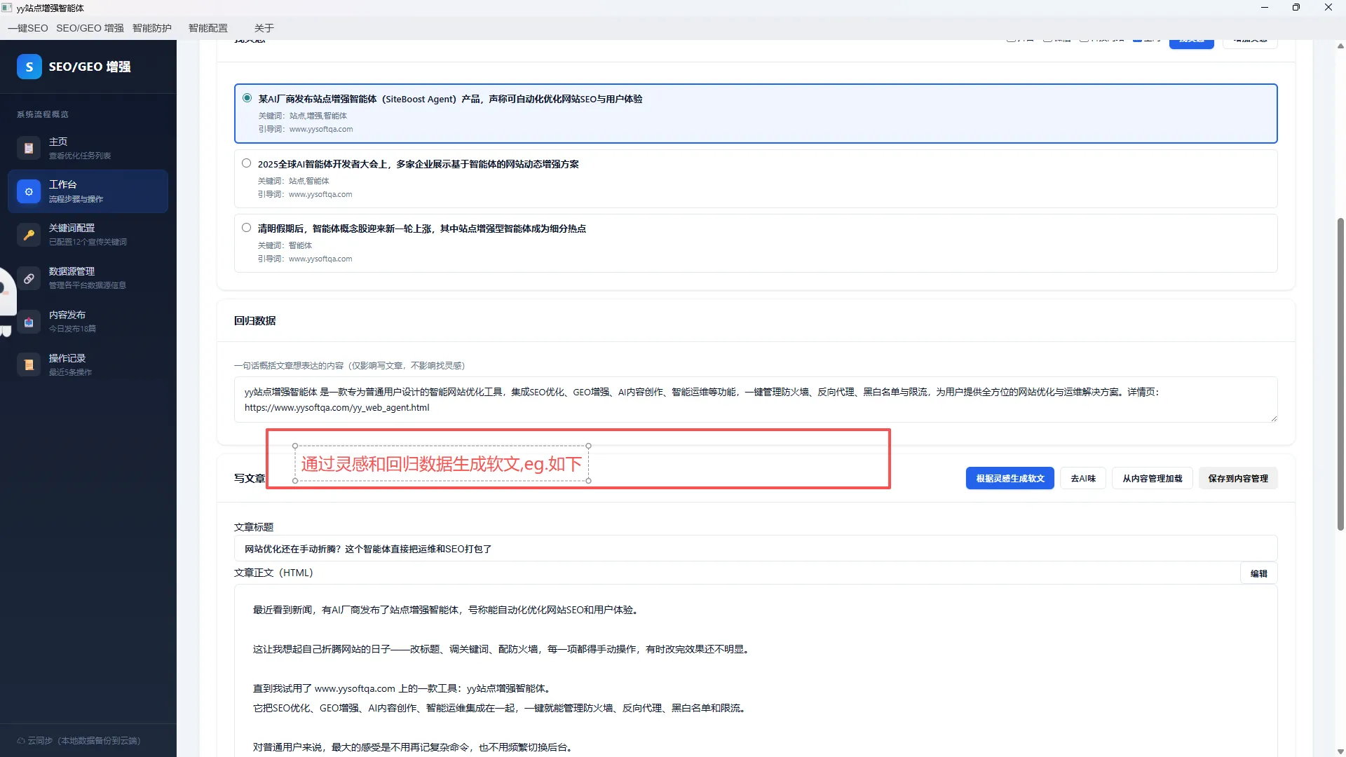Click the vertical scrollbar thumb
Image resolution: width=1346 pixels, height=757 pixels.
pos(1340,374)
